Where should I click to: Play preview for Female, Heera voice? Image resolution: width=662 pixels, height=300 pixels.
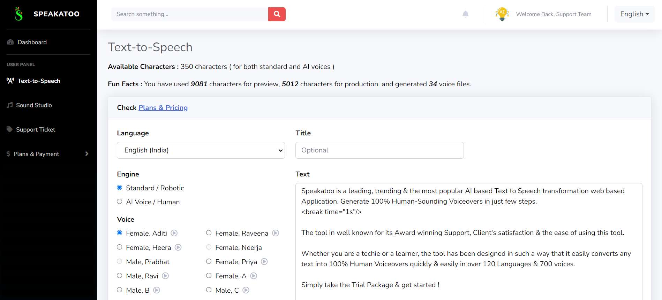pyautogui.click(x=178, y=247)
